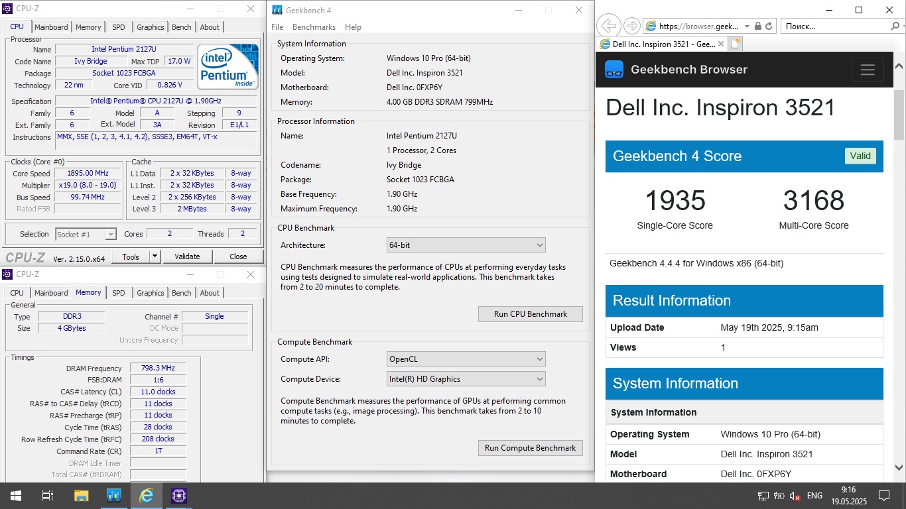Go back with the browser back arrow
The image size is (906, 509).
[x=608, y=27]
